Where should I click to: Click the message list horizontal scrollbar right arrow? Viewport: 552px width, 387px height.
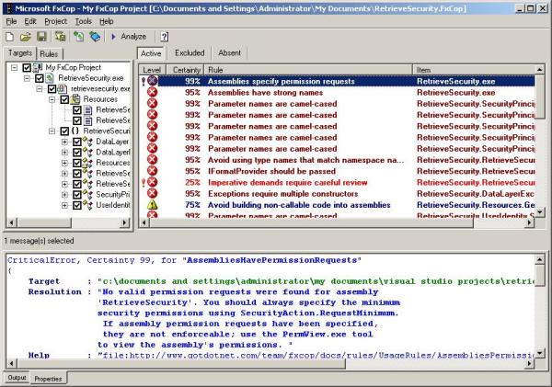[530, 222]
